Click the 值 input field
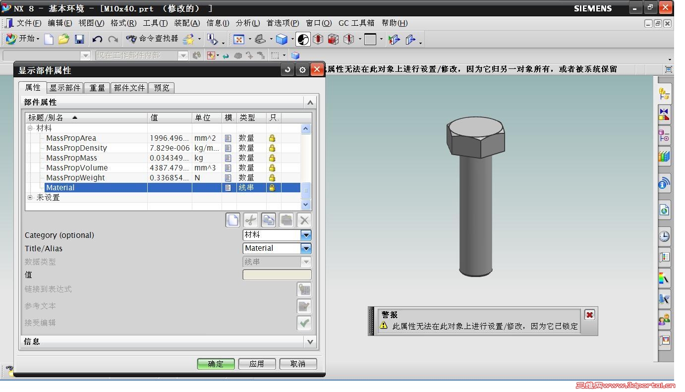 (x=277, y=275)
